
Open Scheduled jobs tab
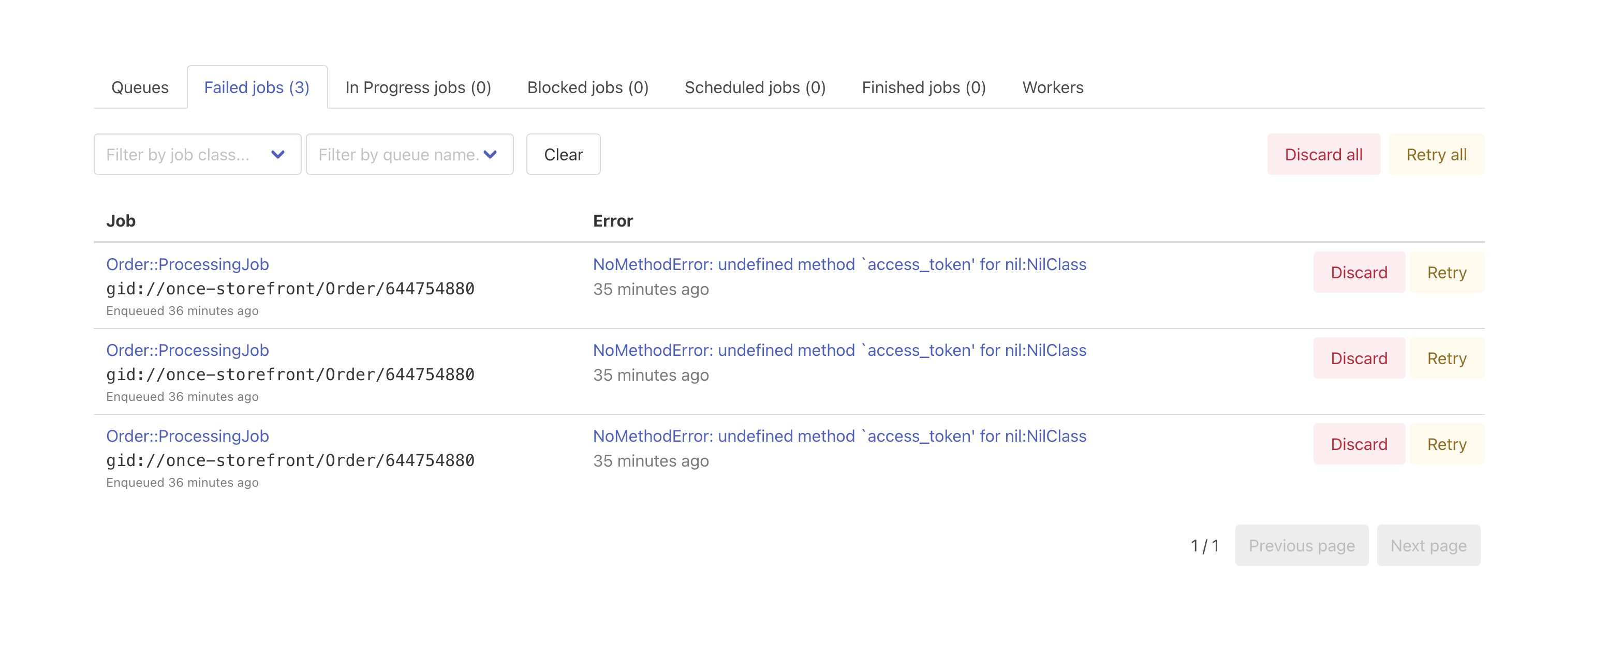click(x=755, y=86)
